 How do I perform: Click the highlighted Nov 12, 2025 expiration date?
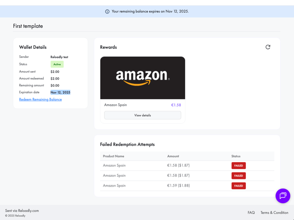60,92
